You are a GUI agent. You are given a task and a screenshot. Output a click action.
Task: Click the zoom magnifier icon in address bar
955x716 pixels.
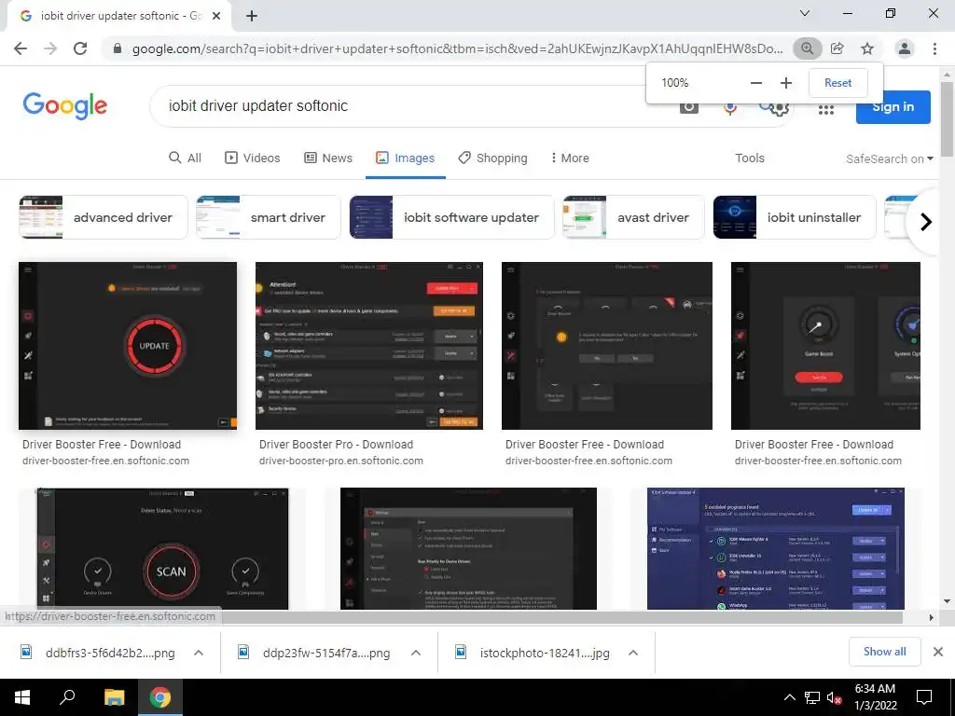[807, 48]
